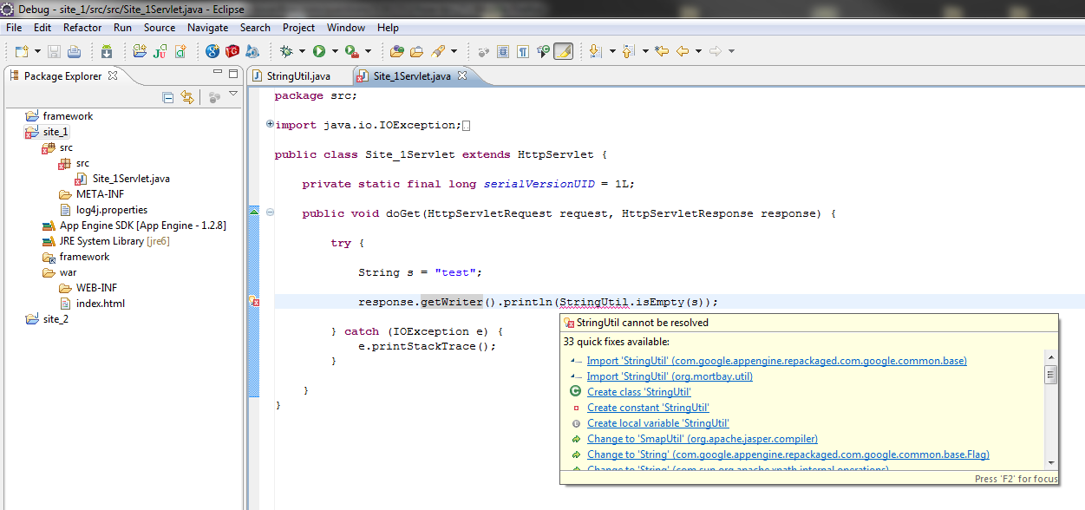1085x510 pixels.
Task: Click the Back navigation arrow icon
Action: (683, 52)
